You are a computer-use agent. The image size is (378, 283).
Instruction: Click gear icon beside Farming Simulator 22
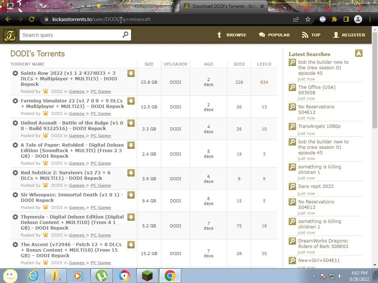[x=15, y=101]
